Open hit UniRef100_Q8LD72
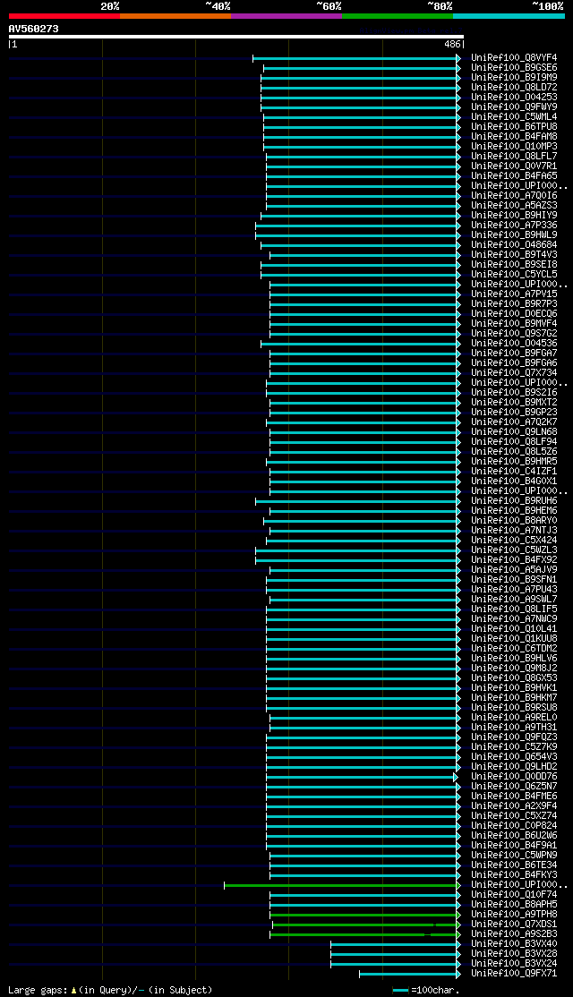 point(515,87)
